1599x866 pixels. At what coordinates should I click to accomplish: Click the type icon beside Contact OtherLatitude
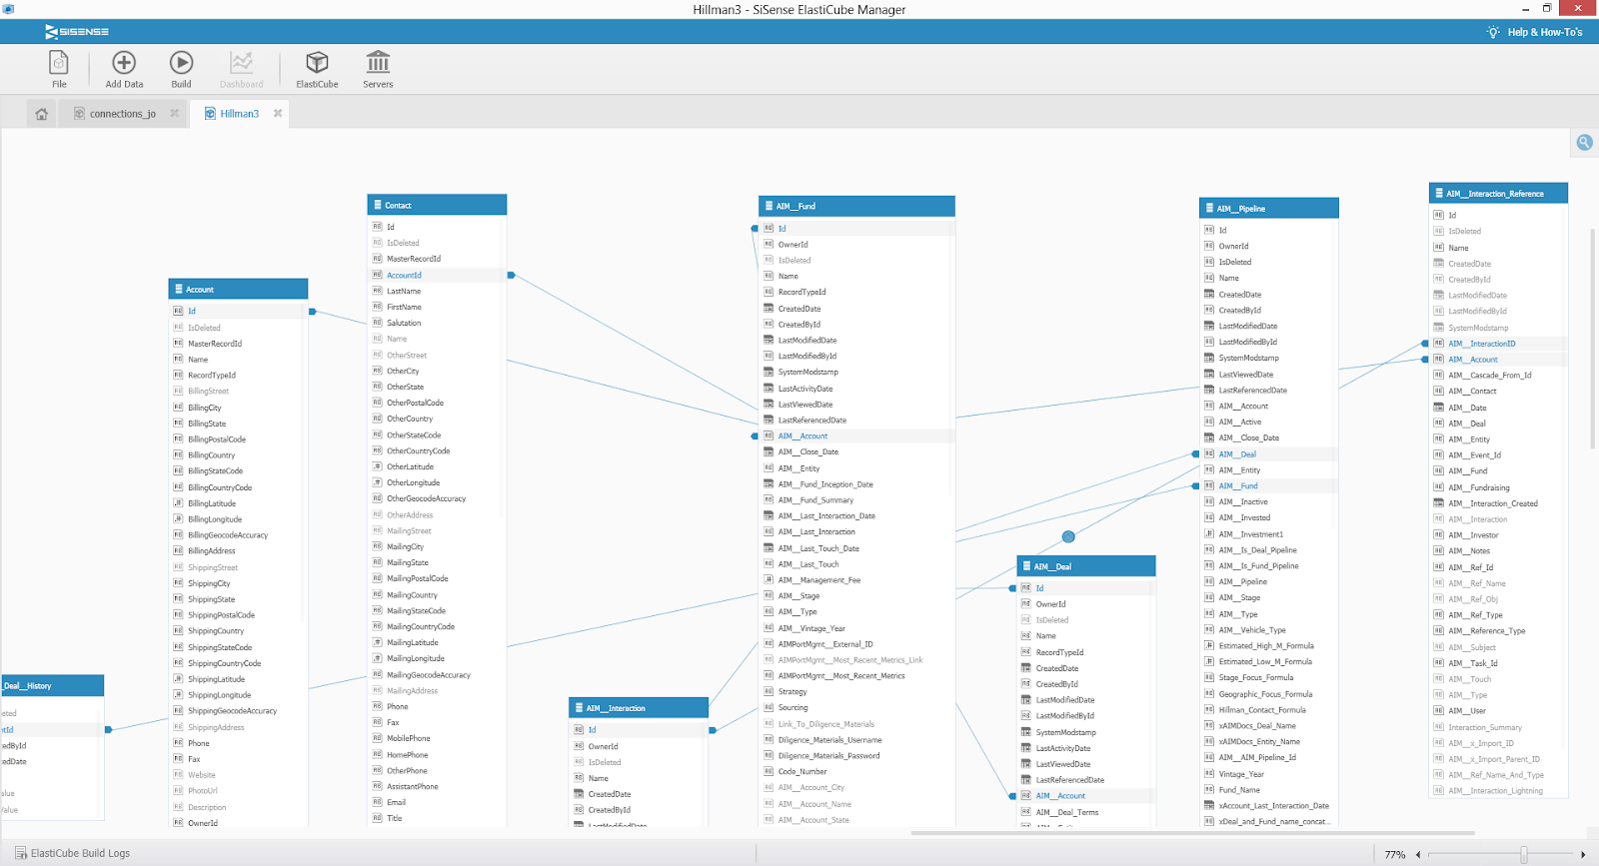(x=378, y=466)
